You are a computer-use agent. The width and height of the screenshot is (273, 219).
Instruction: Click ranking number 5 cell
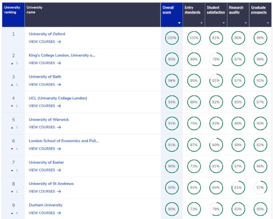click(13, 123)
